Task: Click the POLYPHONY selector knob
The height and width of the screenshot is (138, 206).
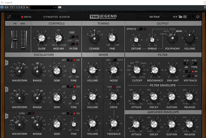Action: tap(173, 38)
